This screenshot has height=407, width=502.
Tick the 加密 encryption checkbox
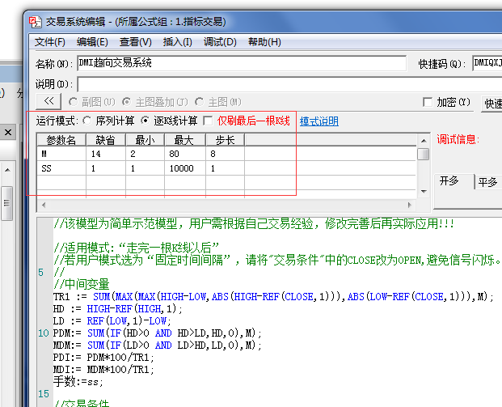point(428,103)
